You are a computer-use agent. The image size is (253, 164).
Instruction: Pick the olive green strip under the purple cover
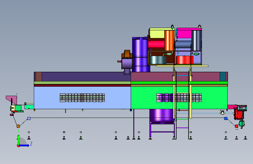coord(83,83)
